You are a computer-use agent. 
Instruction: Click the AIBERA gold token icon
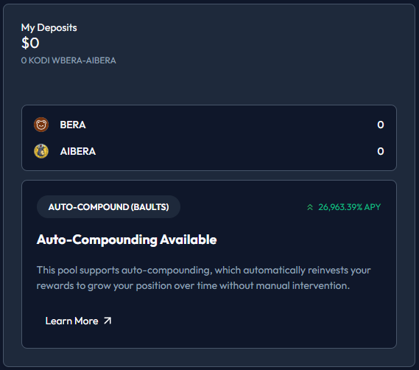click(x=41, y=151)
